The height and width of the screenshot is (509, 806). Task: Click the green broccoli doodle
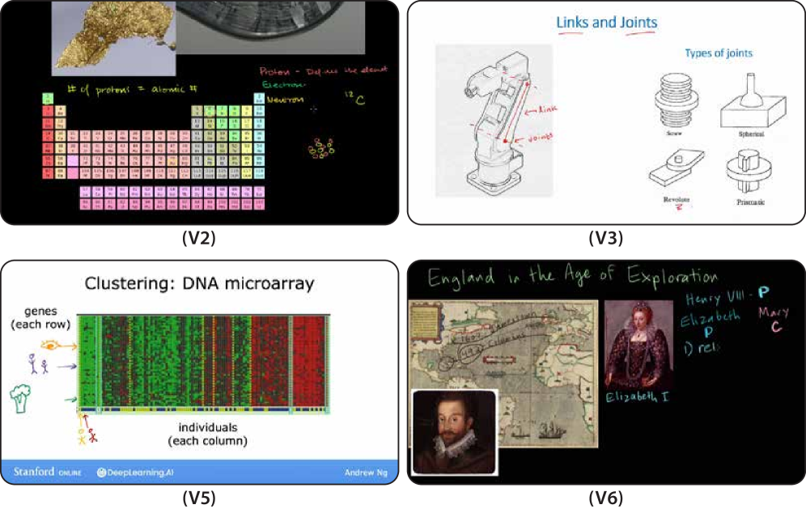(20, 397)
